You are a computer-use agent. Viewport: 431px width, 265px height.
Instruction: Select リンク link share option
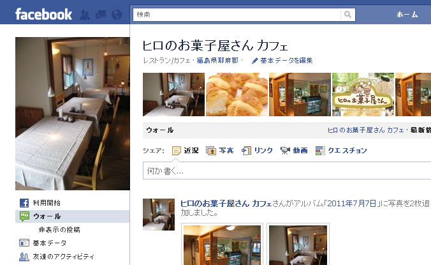[257, 151]
